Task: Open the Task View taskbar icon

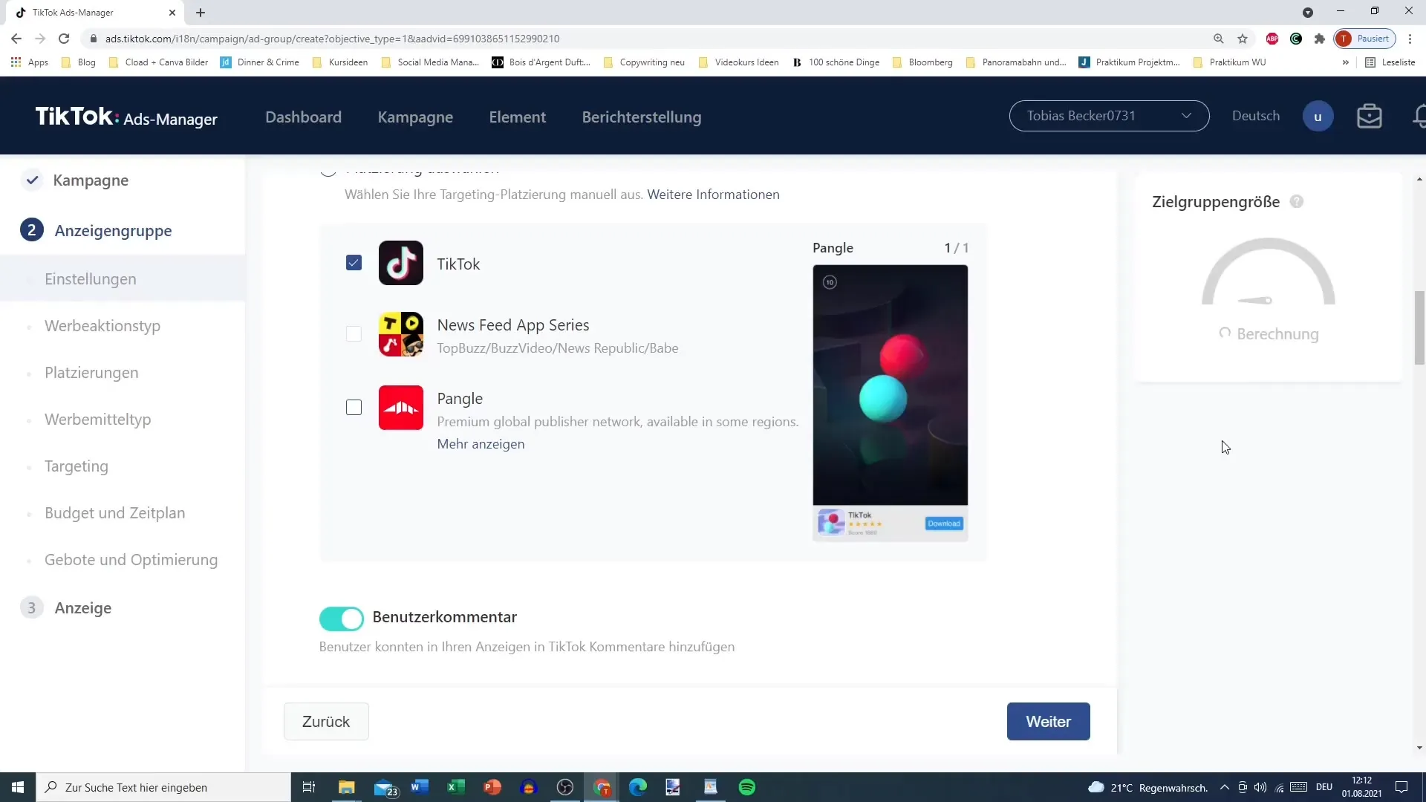Action: pyautogui.click(x=309, y=787)
